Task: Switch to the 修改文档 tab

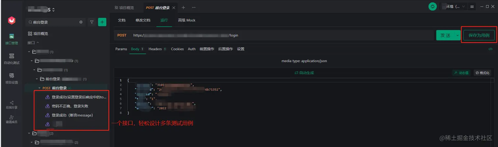Action: click(143, 20)
